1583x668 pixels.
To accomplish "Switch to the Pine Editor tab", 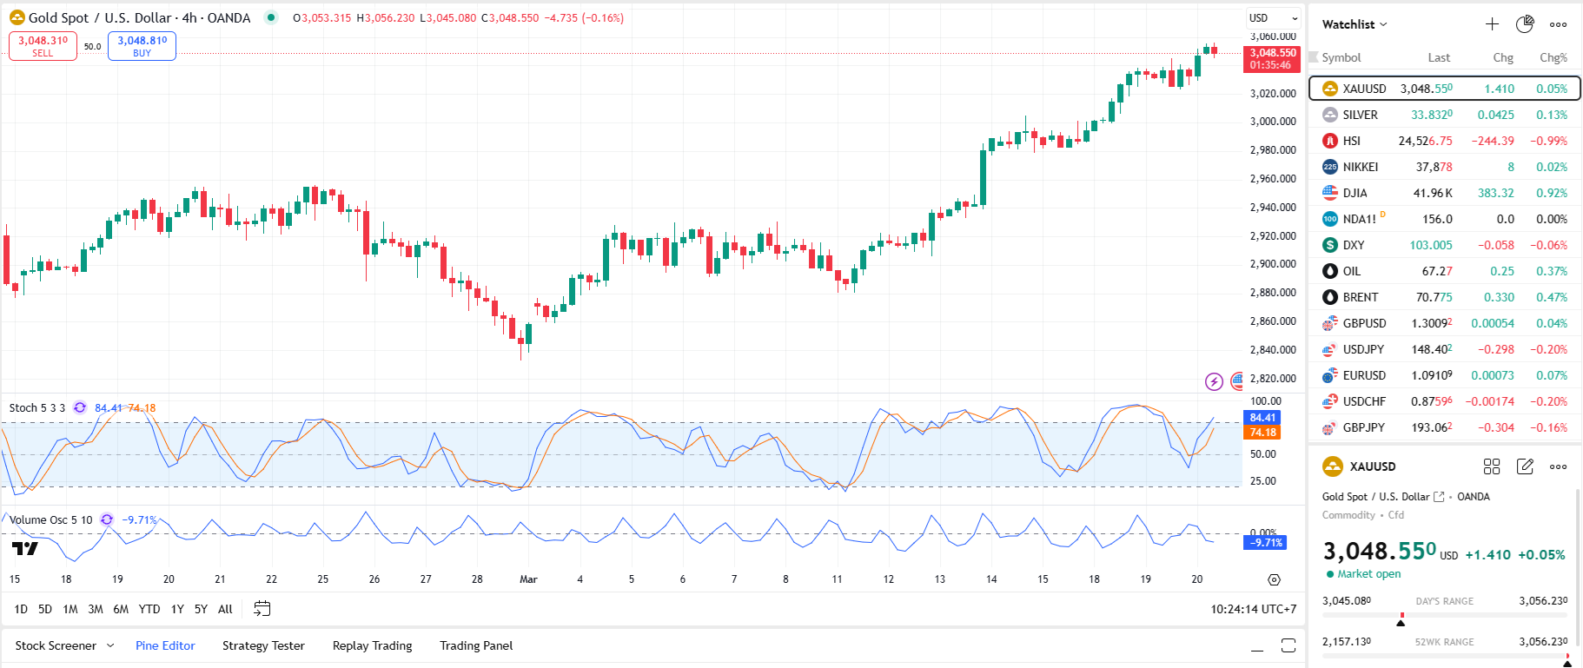I will (165, 645).
